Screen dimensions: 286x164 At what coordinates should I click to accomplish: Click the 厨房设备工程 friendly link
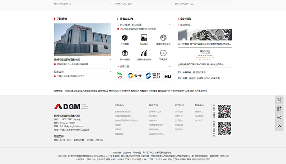pyautogui.click(x=71, y=91)
